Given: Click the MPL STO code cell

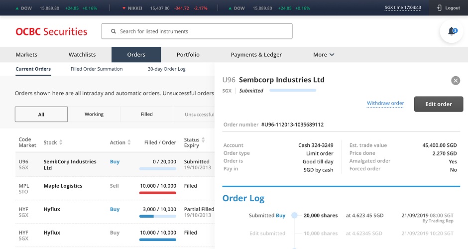Looking at the screenshot, I should pos(23,189).
